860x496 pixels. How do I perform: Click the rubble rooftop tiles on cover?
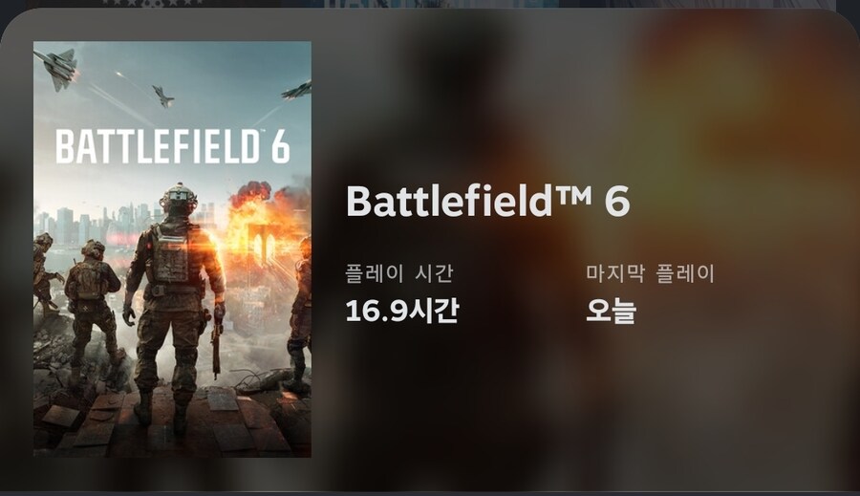tap(164, 422)
